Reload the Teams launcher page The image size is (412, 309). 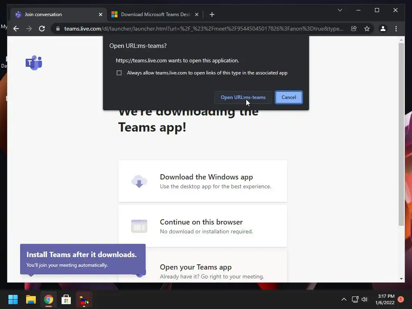[42, 29]
